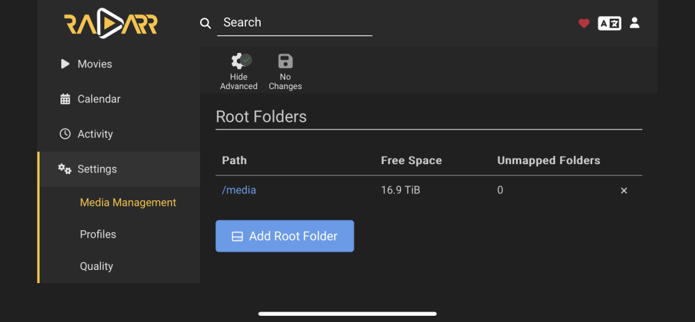Click the Radarr logo

tap(111, 24)
